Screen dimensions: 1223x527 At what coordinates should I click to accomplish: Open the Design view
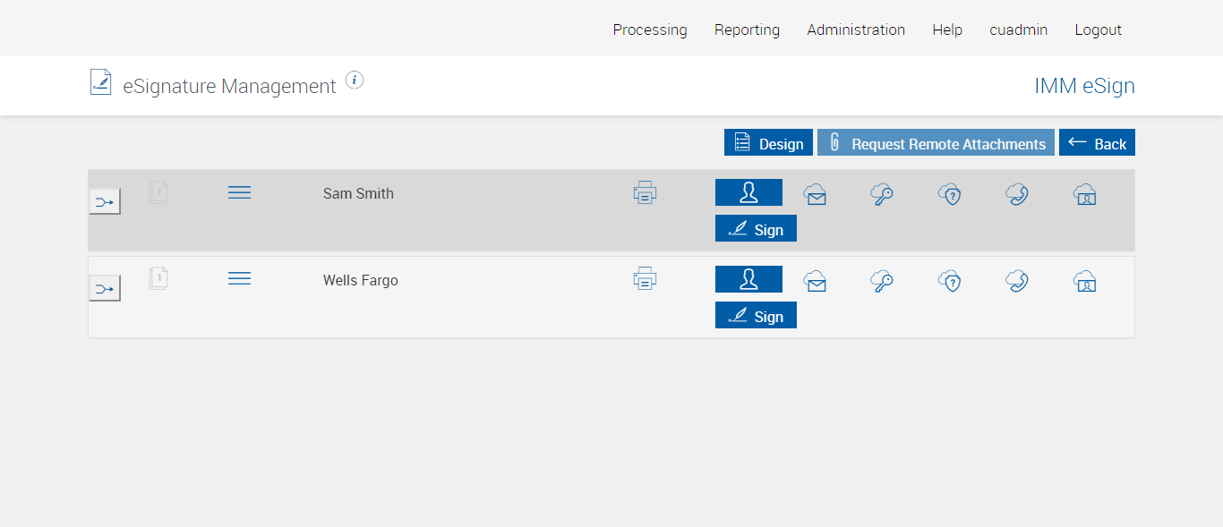point(768,143)
